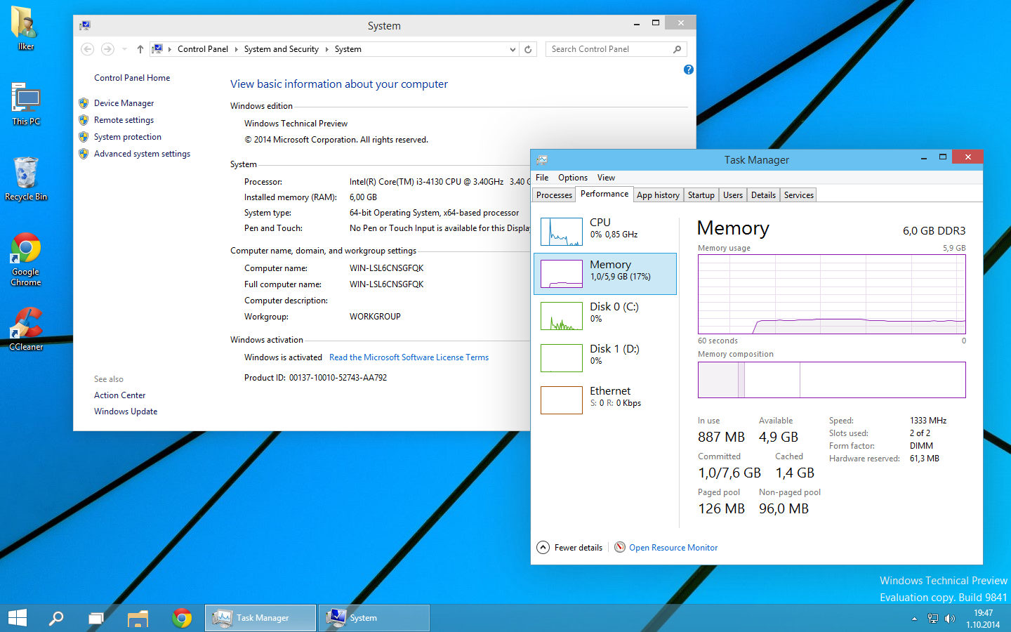Switch to App history tab
This screenshot has width=1011, height=632.
(x=658, y=195)
